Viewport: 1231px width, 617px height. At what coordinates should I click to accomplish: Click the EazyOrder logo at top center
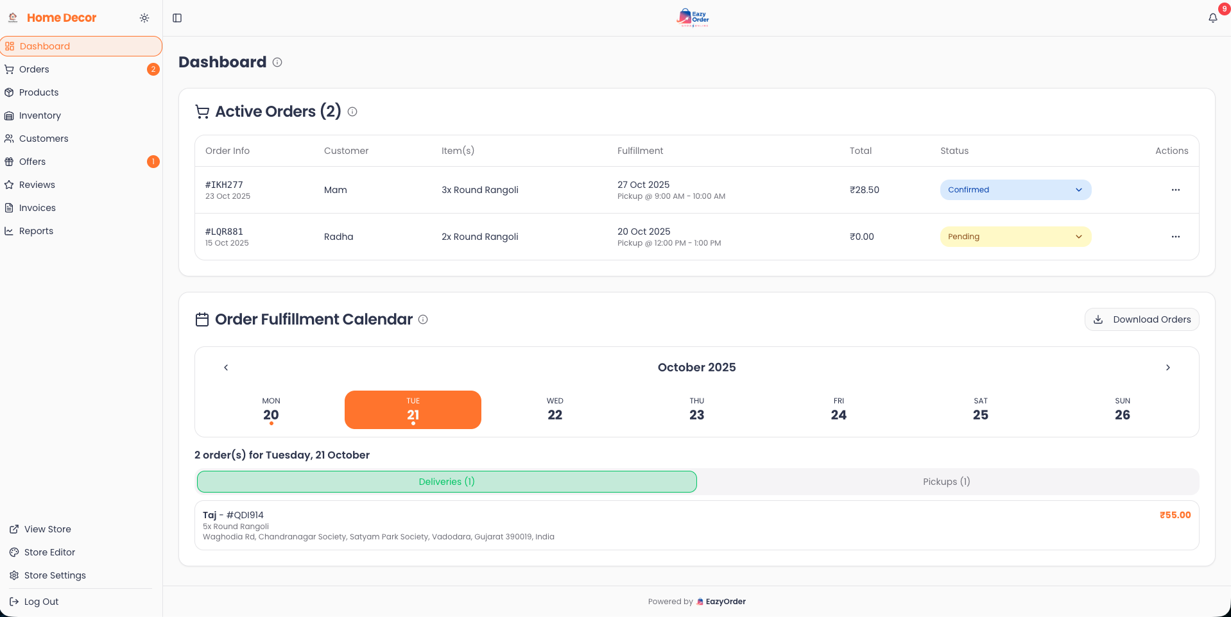pos(693,17)
